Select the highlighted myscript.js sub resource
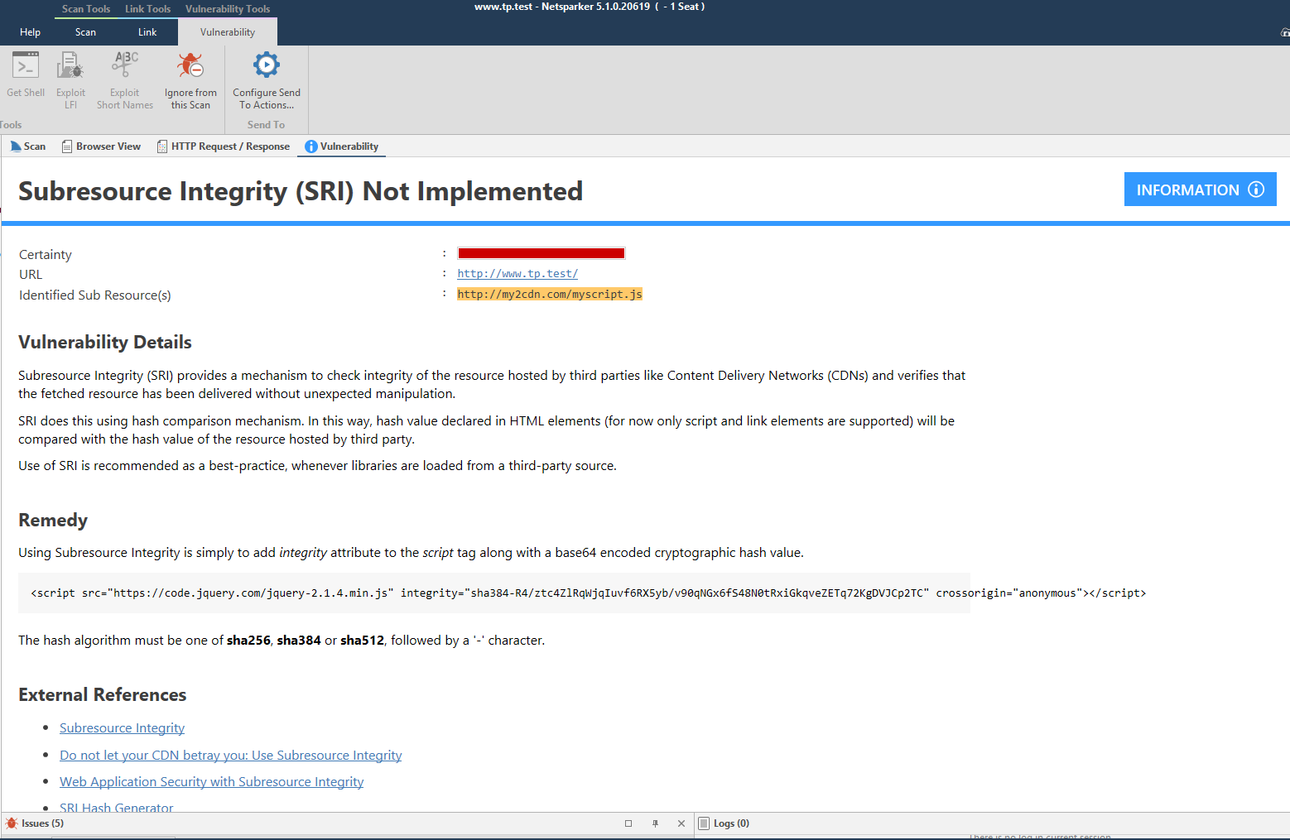The width and height of the screenshot is (1290, 840). (x=550, y=293)
